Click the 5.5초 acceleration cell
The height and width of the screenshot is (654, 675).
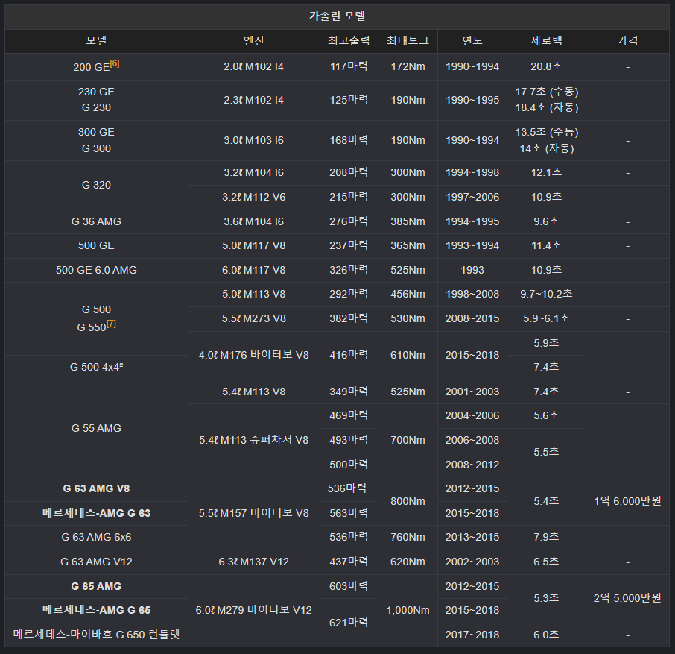[546, 453]
